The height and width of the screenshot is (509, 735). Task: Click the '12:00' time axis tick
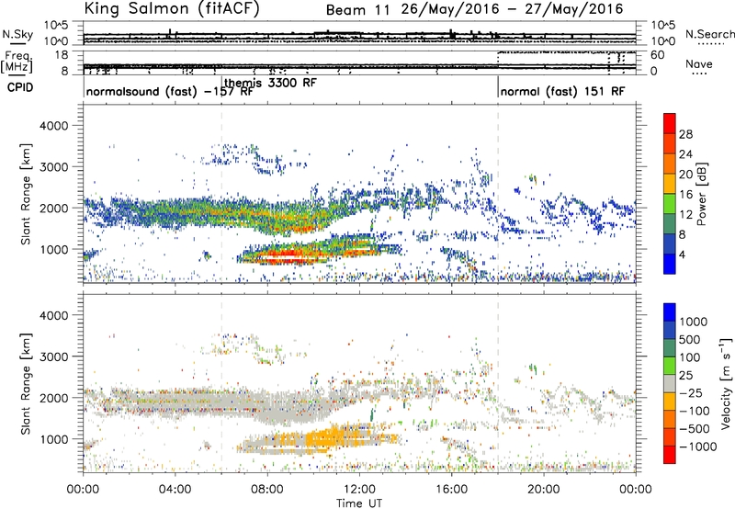click(359, 490)
